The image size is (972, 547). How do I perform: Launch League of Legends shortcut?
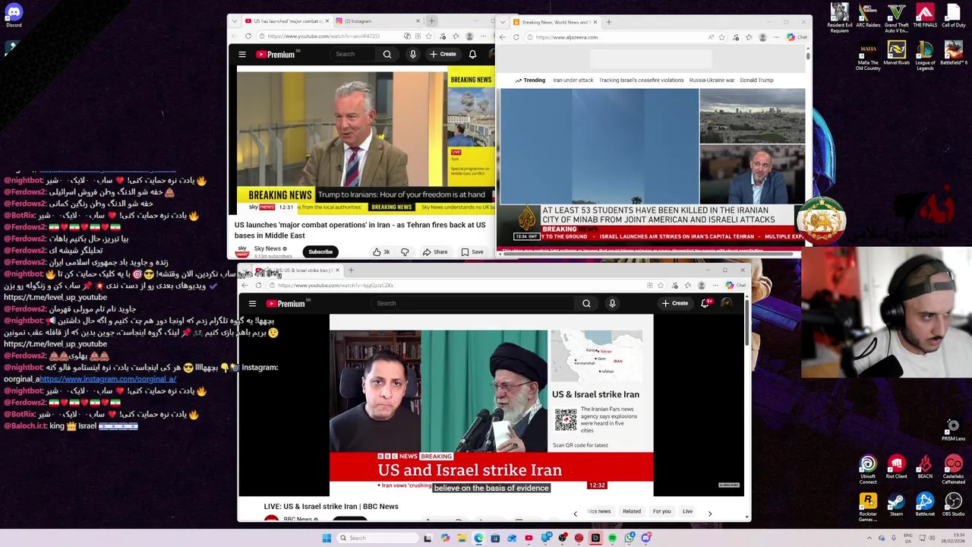coord(925,56)
